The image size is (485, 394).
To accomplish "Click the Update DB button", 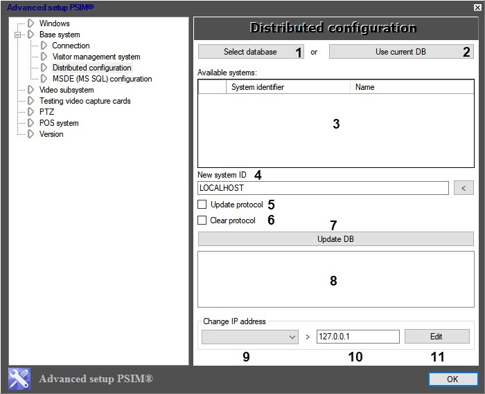I will pos(335,239).
